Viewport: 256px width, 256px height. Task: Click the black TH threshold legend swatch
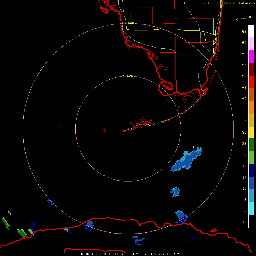[251, 221]
